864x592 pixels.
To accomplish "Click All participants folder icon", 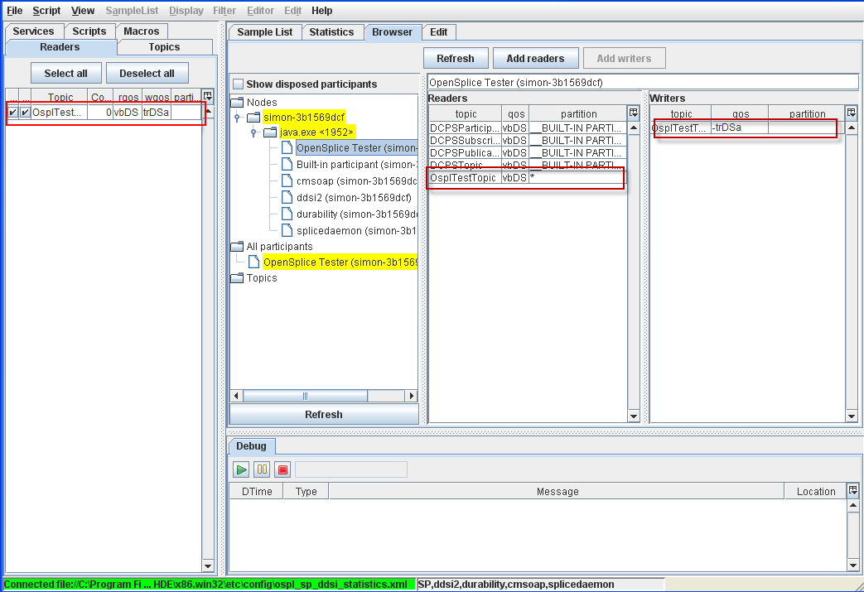I will (x=237, y=246).
